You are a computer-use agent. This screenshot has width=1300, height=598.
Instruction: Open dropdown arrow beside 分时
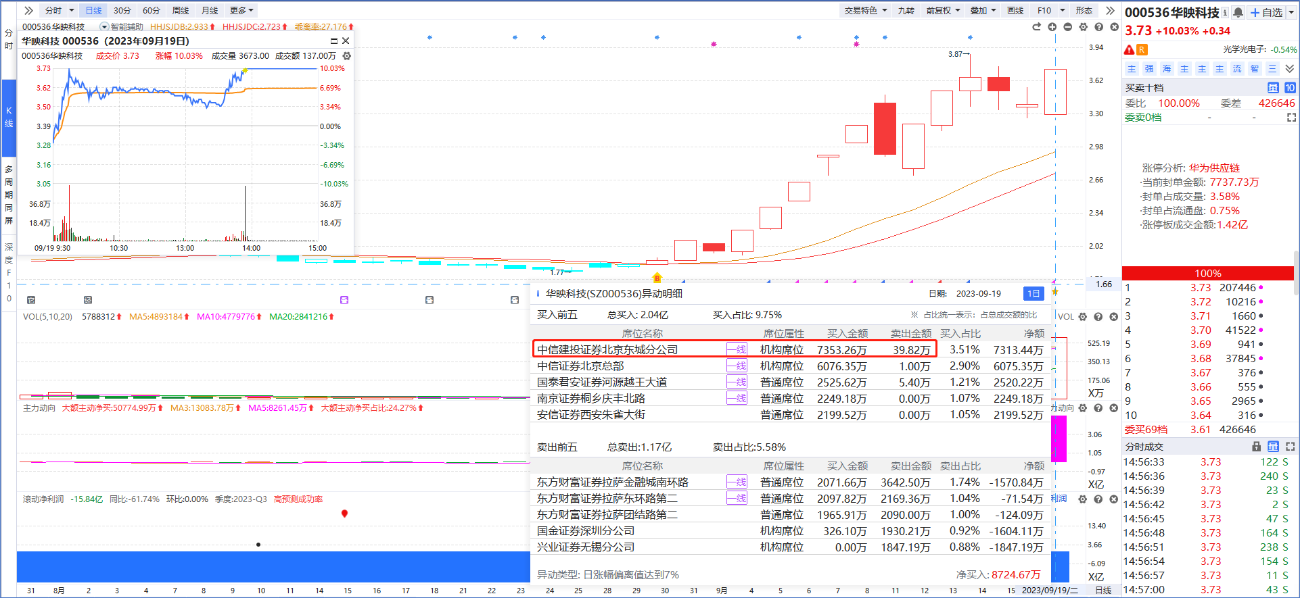tap(71, 10)
